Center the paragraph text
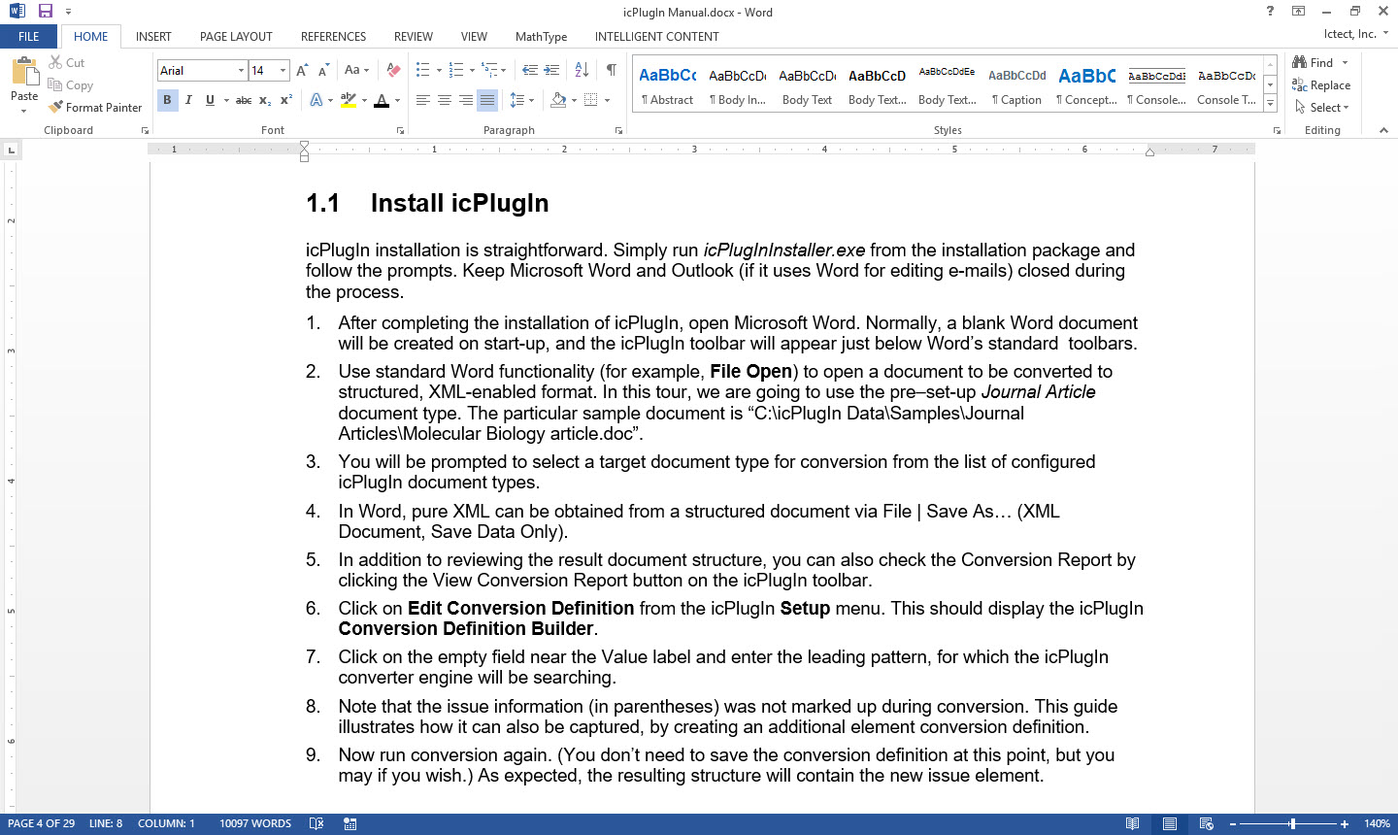 pyautogui.click(x=444, y=100)
